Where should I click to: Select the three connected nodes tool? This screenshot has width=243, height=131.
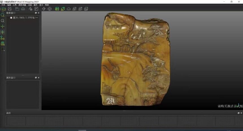pos(3,38)
